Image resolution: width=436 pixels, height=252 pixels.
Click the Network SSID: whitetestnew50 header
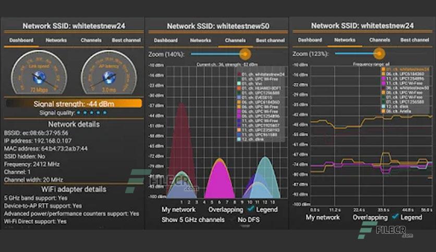[x=218, y=26]
